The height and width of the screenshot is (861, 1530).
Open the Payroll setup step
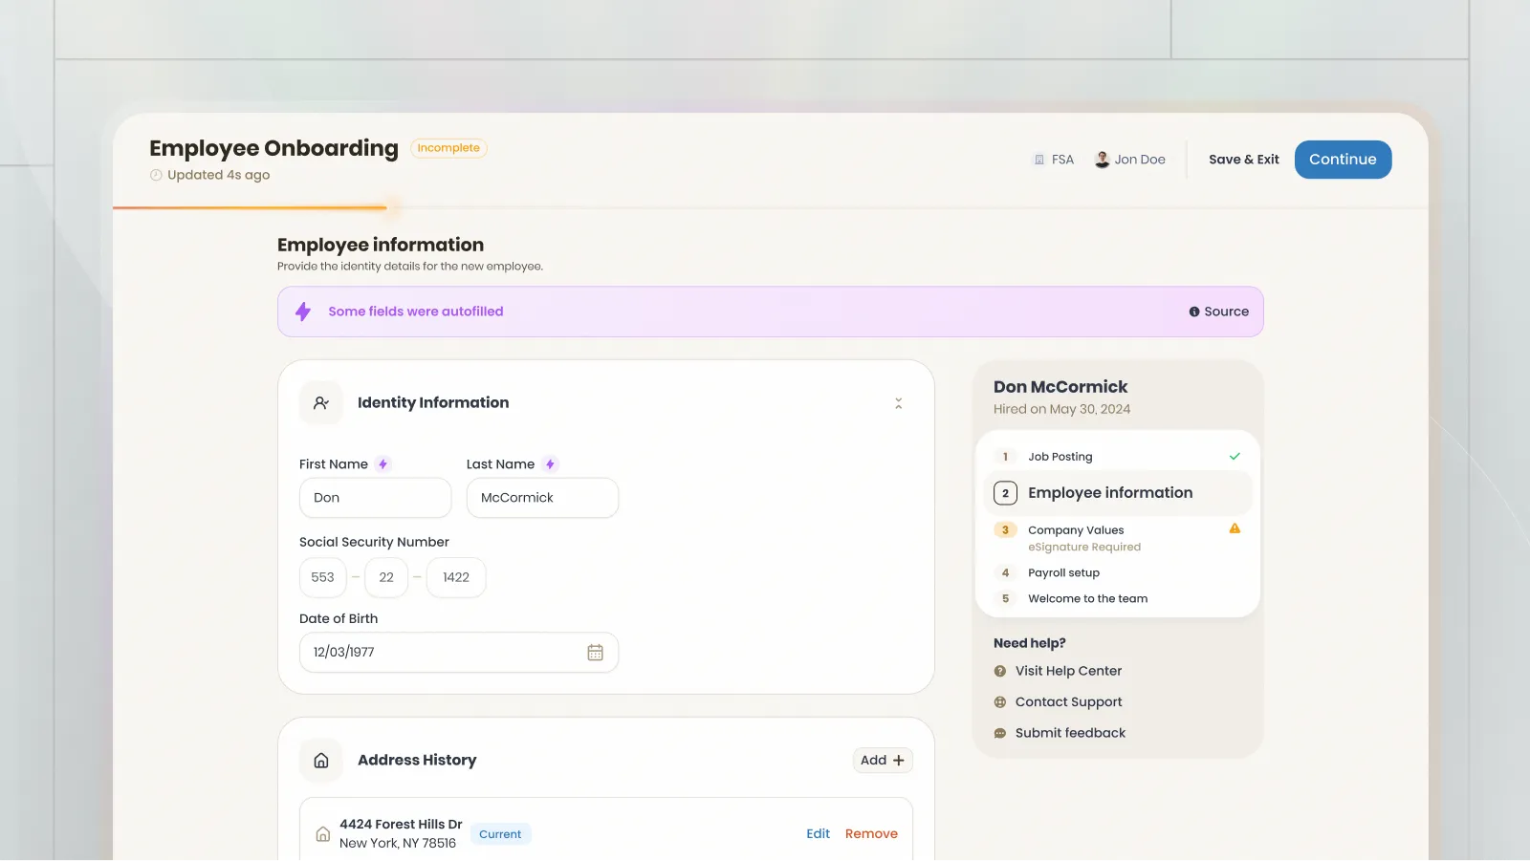point(1117,573)
